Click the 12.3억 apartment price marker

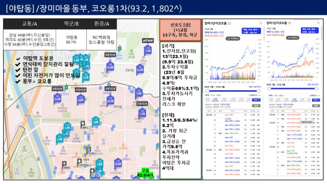pos(139,69)
